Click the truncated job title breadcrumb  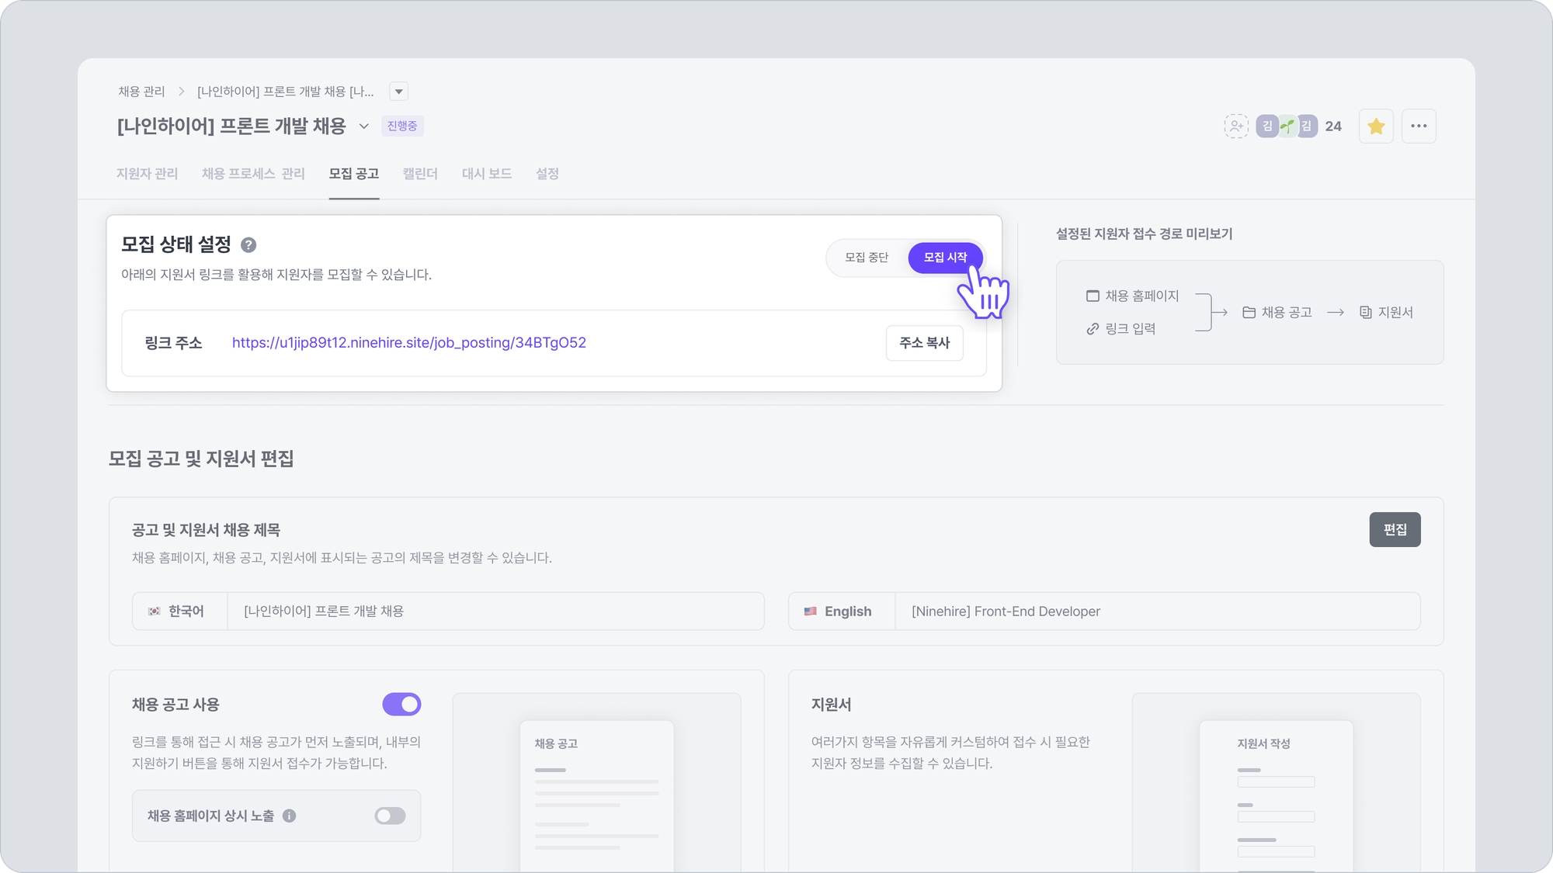click(285, 92)
